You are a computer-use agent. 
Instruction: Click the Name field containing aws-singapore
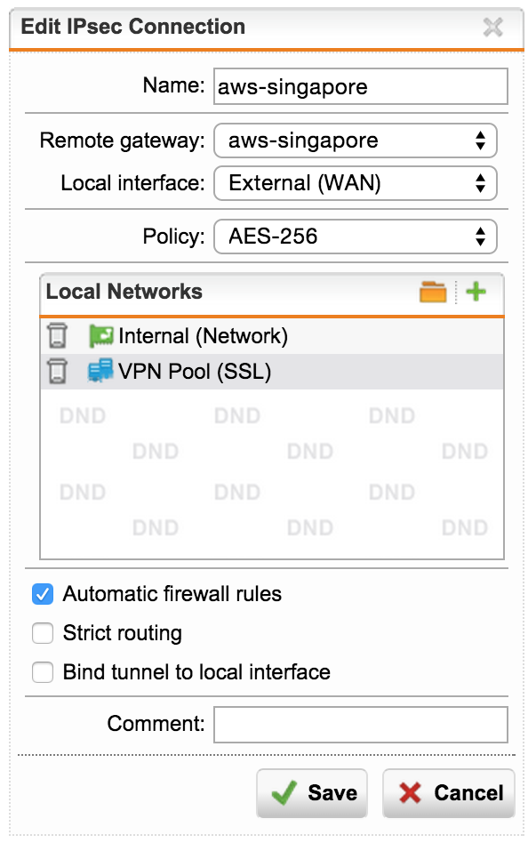tap(361, 86)
